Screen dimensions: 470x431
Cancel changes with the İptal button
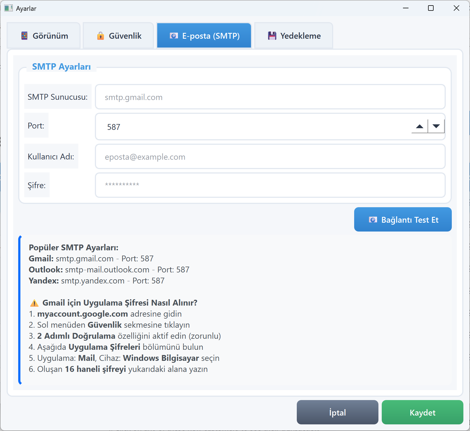click(337, 412)
